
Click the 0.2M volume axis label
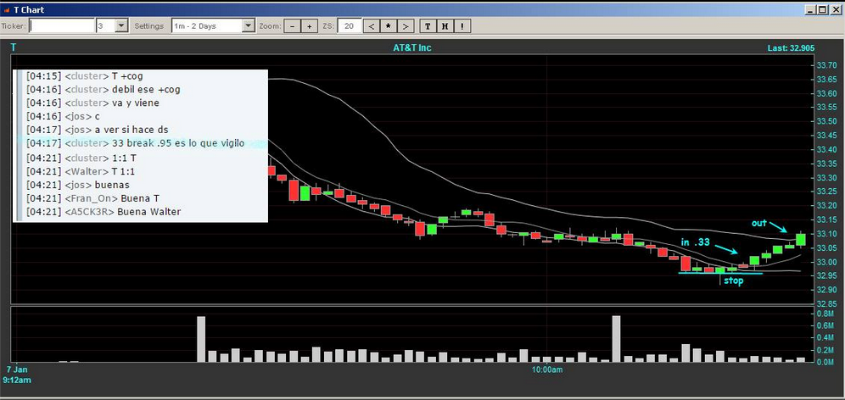(826, 350)
